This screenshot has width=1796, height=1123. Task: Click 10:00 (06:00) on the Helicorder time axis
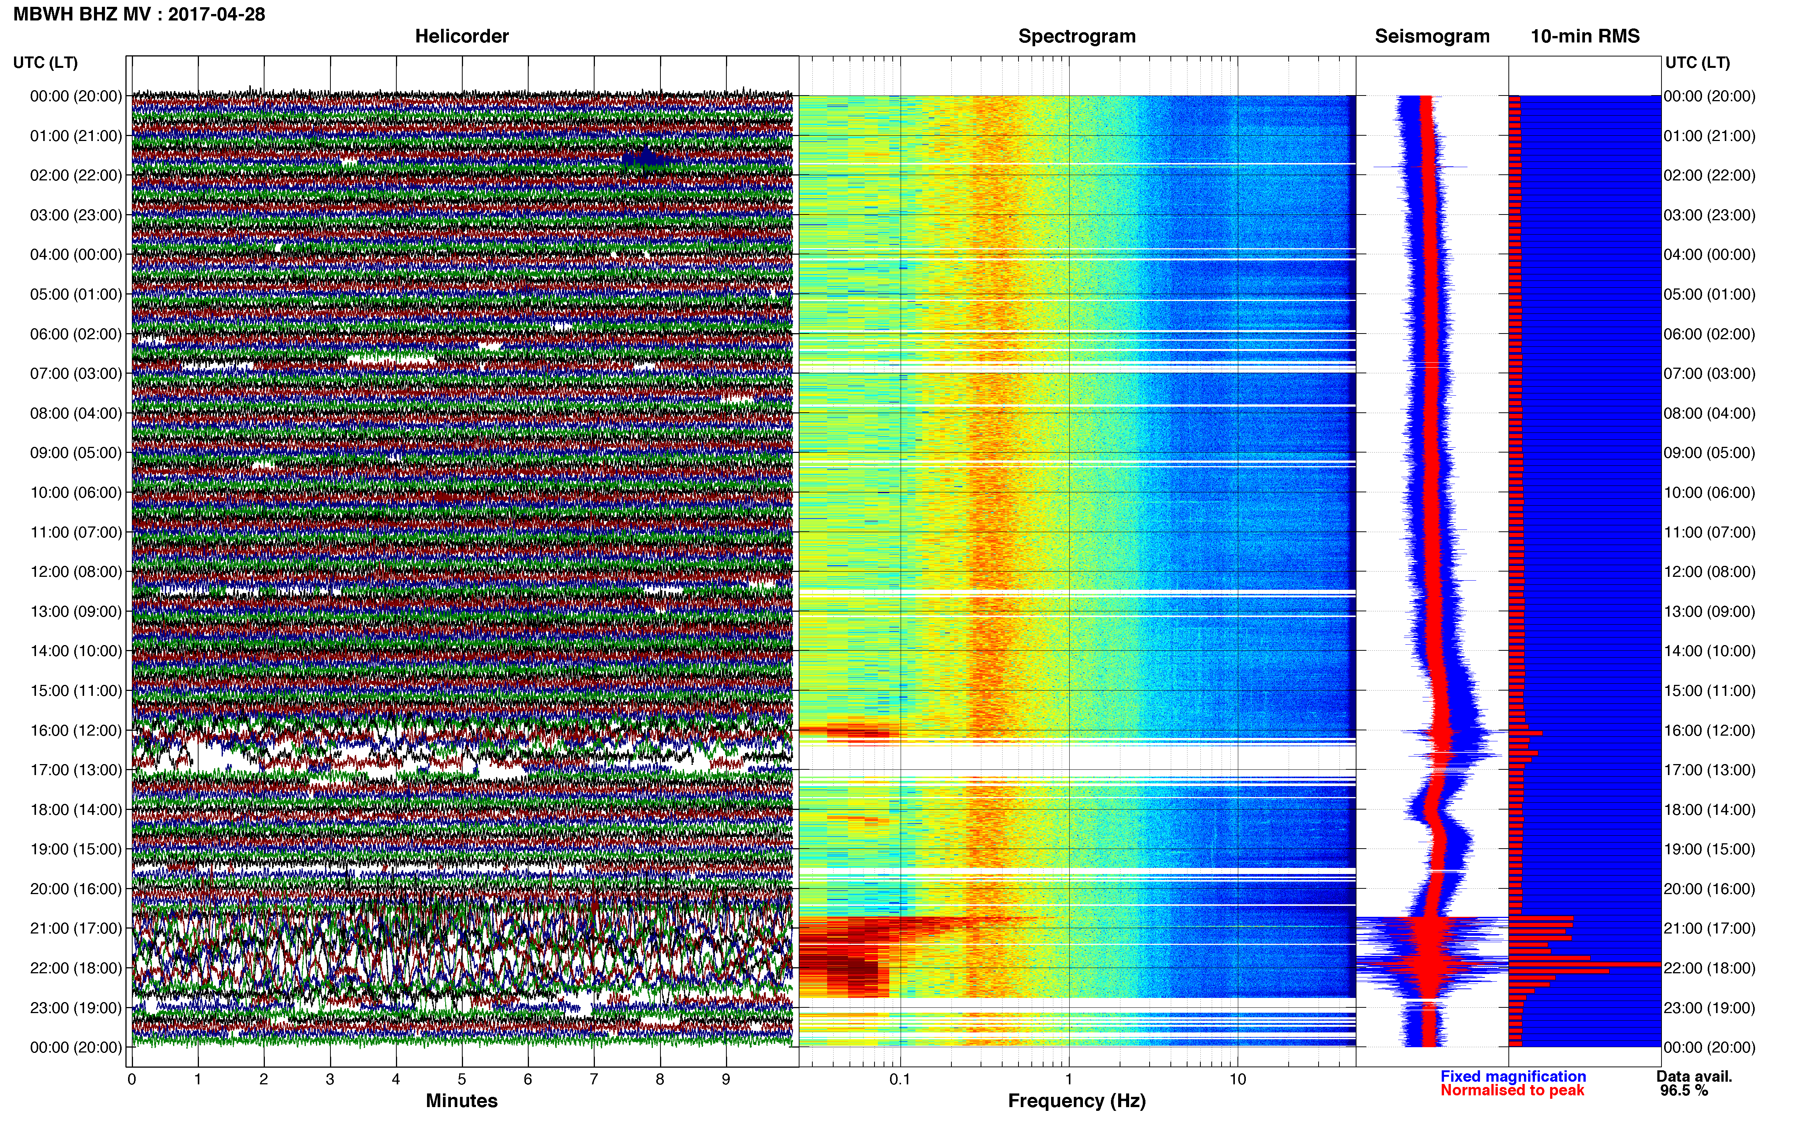pos(76,492)
